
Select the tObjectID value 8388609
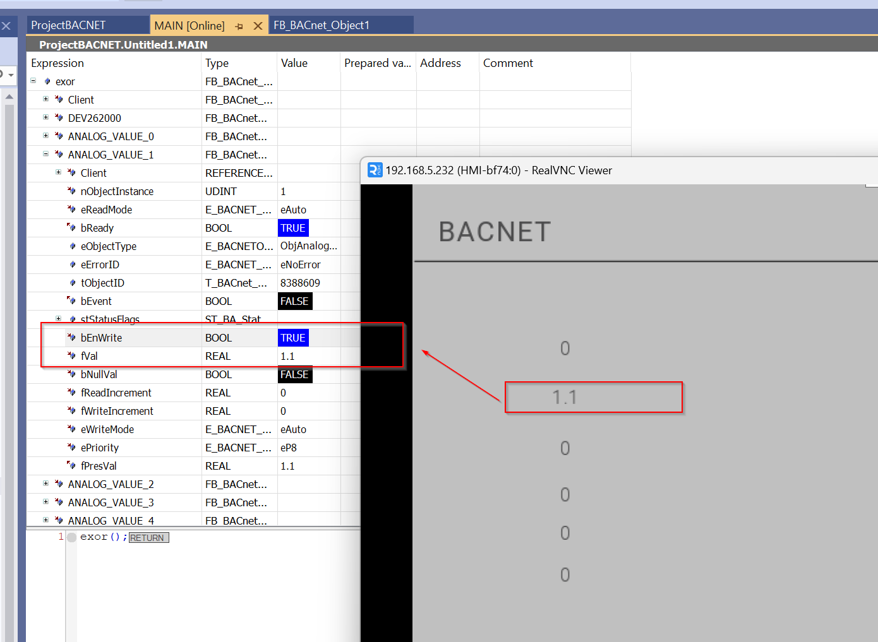309,283
